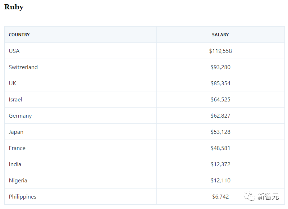Click the $119,558 salary value
Image resolution: width=288 pixels, height=209 pixels.
tap(220, 51)
